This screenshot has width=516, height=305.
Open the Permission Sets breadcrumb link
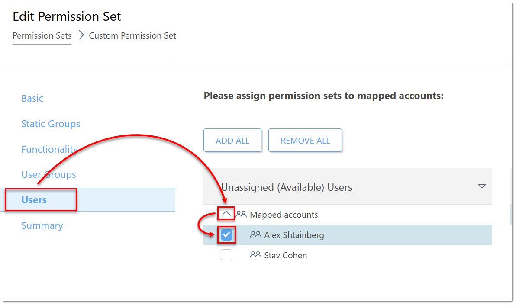point(42,35)
